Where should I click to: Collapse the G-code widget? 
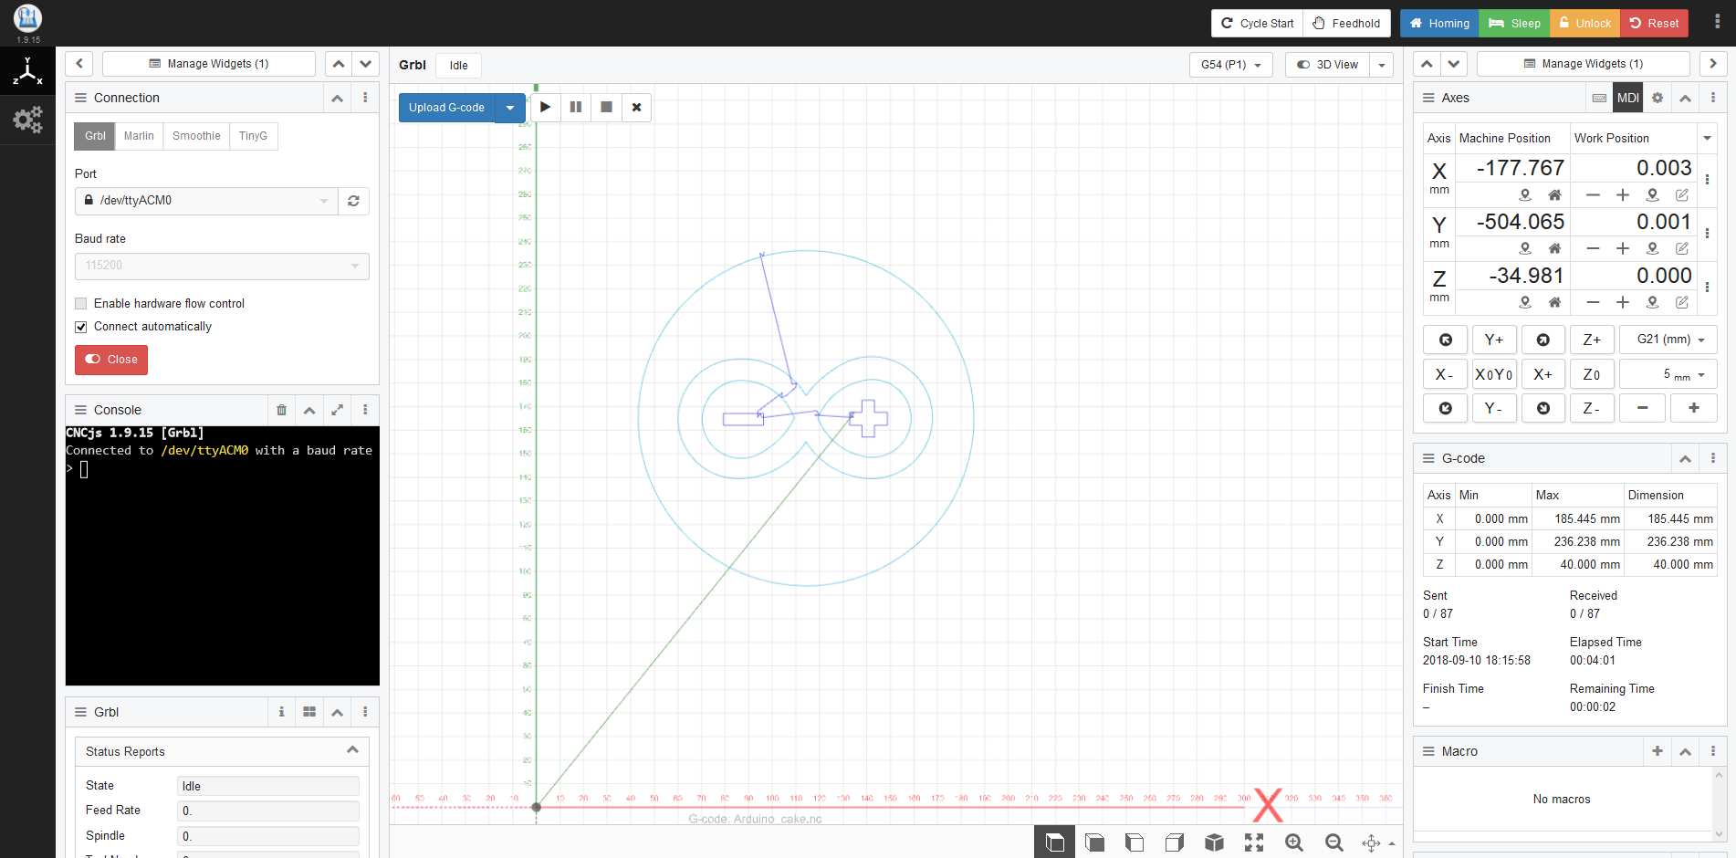(1685, 458)
